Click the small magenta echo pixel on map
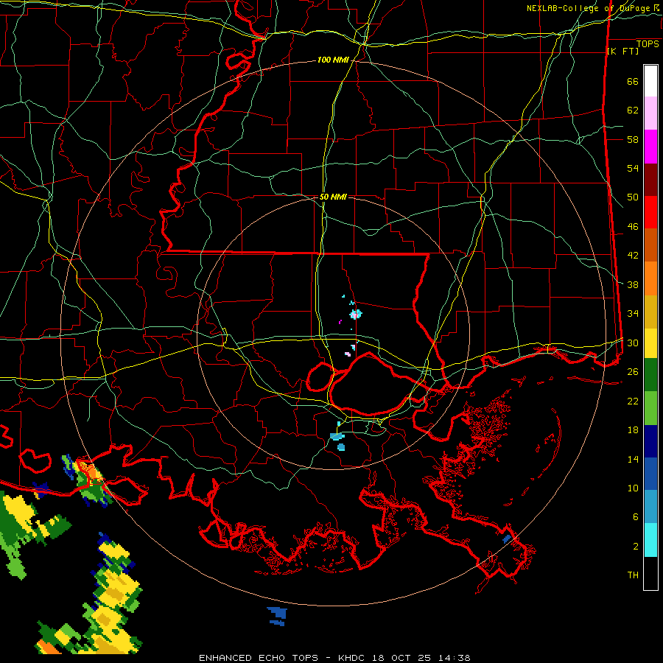663x663 pixels. [x=340, y=322]
